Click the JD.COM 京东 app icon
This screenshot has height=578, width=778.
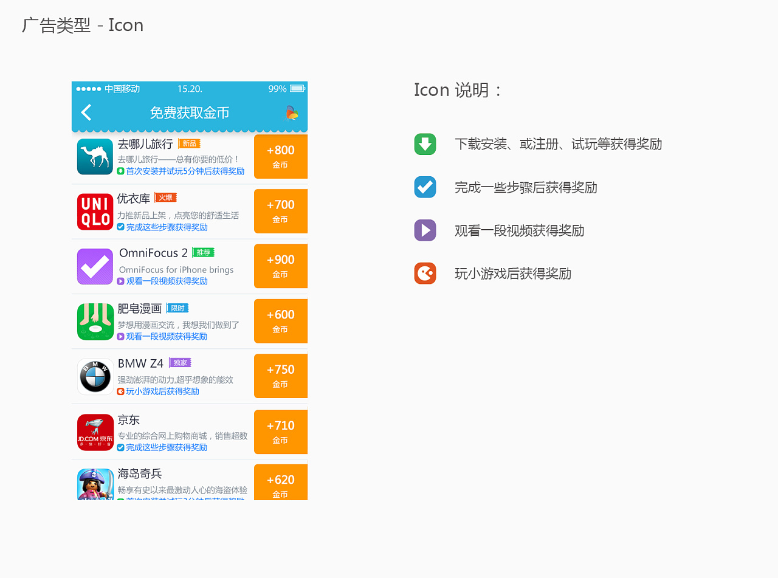tap(95, 432)
